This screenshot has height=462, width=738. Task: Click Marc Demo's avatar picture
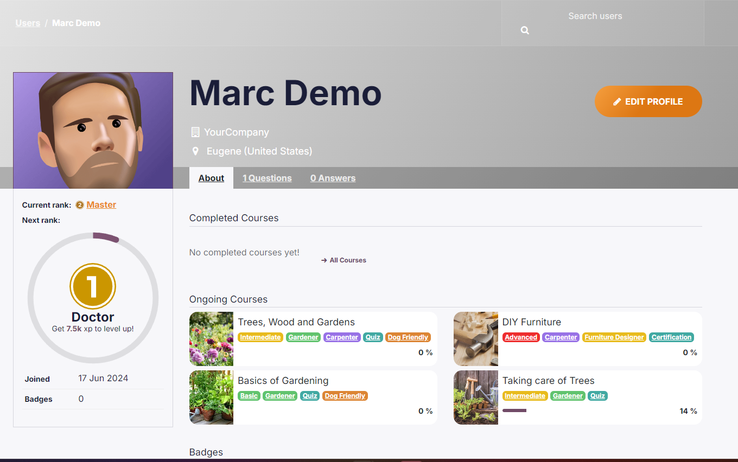[93, 131]
